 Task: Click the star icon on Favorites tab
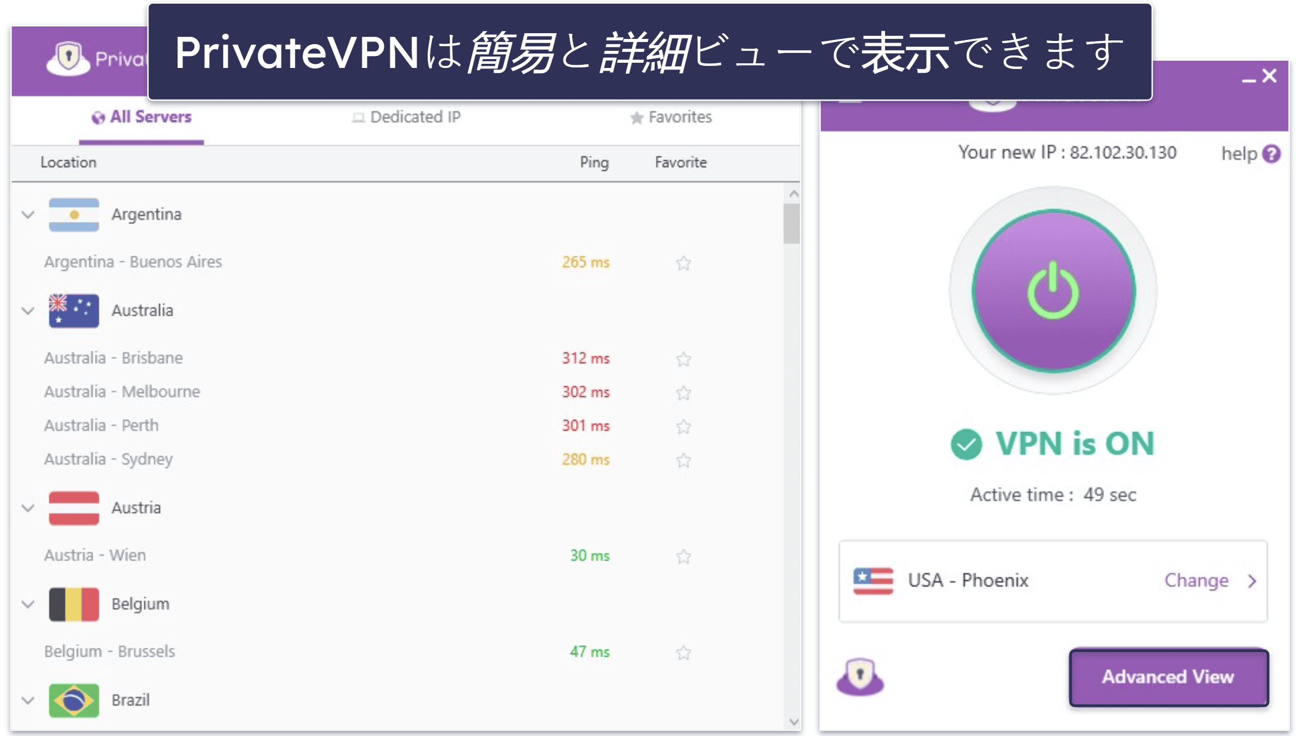point(637,118)
